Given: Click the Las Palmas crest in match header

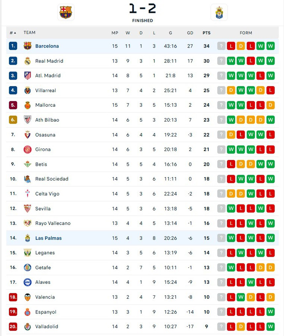Looking at the screenshot, I should coord(219,12).
